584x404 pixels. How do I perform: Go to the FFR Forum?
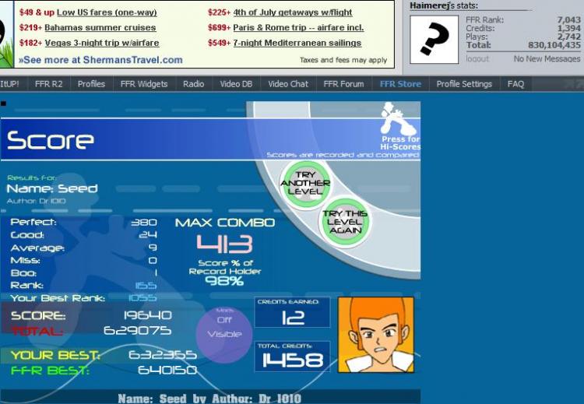click(343, 84)
